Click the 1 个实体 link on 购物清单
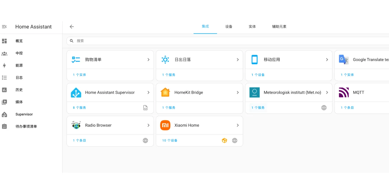 78,75
